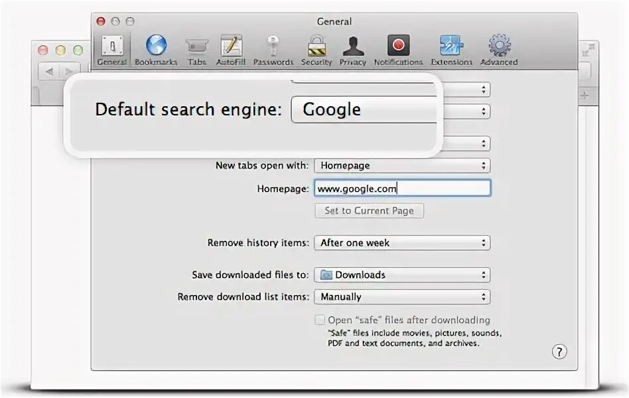This screenshot has height=398, width=629.
Task: Open the Bookmarks preferences globe icon
Action: point(156,45)
